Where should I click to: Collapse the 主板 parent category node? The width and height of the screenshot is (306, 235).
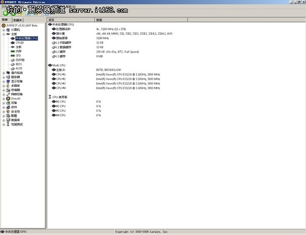[x=4, y=34]
